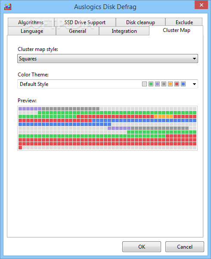Screen dimensions: 211x259
Task: Click the cluster map preview area
Action: click(107, 128)
